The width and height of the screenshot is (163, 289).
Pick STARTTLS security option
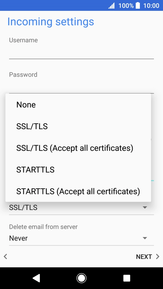pyautogui.click(x=35, y=170)
